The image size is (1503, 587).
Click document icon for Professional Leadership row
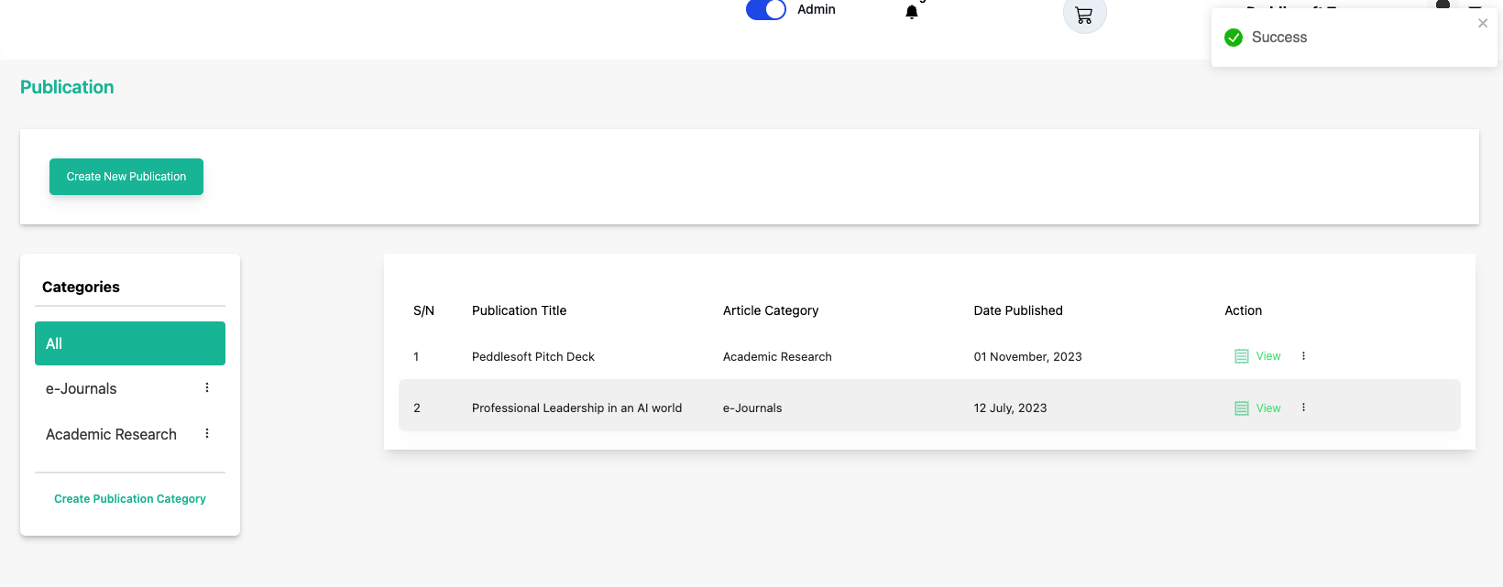pyautogui.click(x=1242, y=408)
